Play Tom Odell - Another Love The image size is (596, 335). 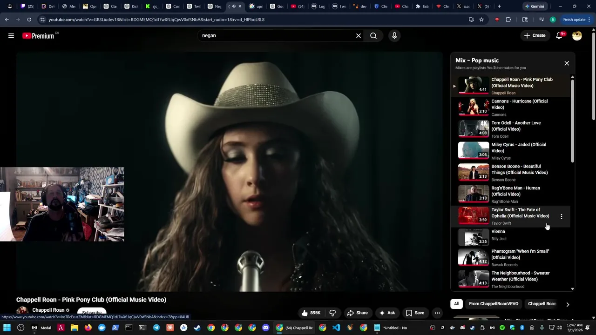point(510,129)
